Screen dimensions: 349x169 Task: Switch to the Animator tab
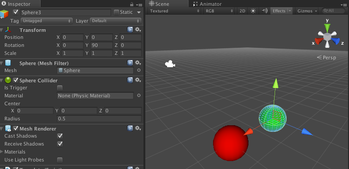(207, 4)
